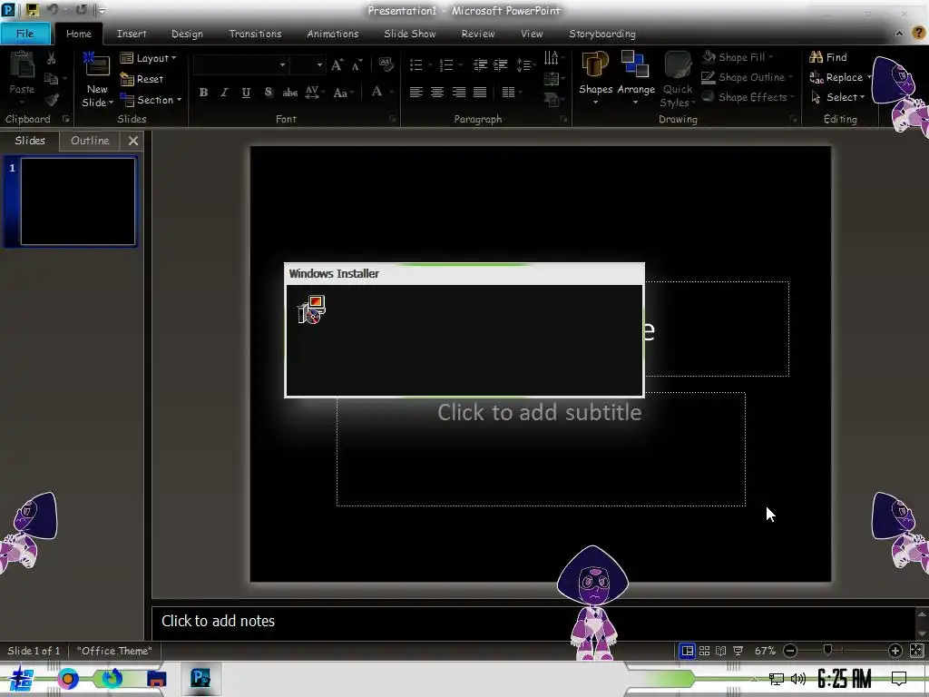Click the Decrease Font Size icon

click(357, 64)
